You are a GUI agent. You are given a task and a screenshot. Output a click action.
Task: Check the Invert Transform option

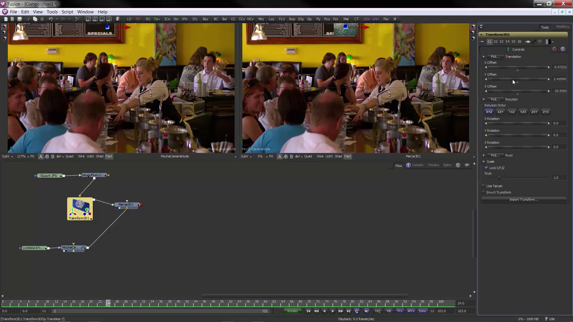tap(483, 192)
